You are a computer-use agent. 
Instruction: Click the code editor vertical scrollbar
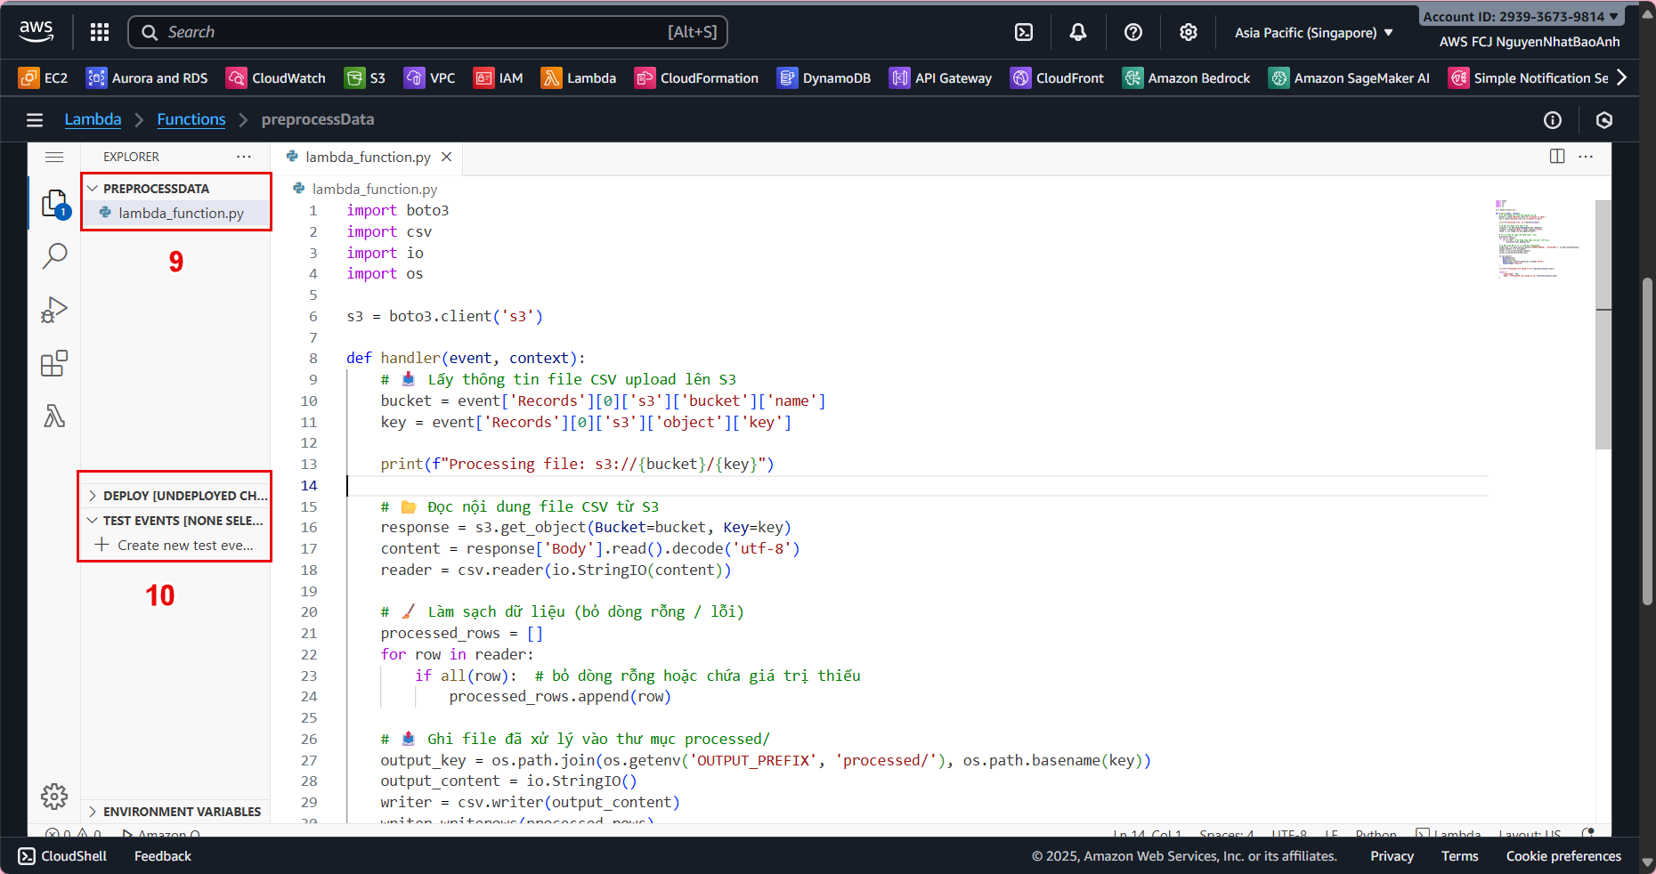tap(1603, 324)
